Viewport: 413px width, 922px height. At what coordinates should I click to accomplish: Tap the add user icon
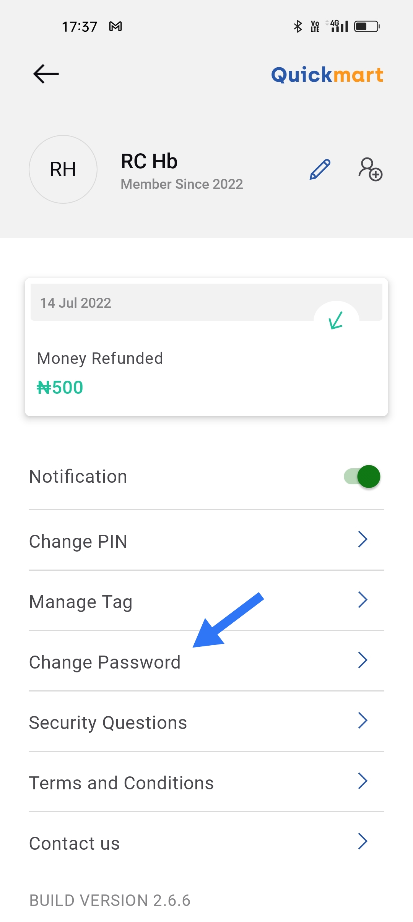pyautogui.click(x=370, y=169)
